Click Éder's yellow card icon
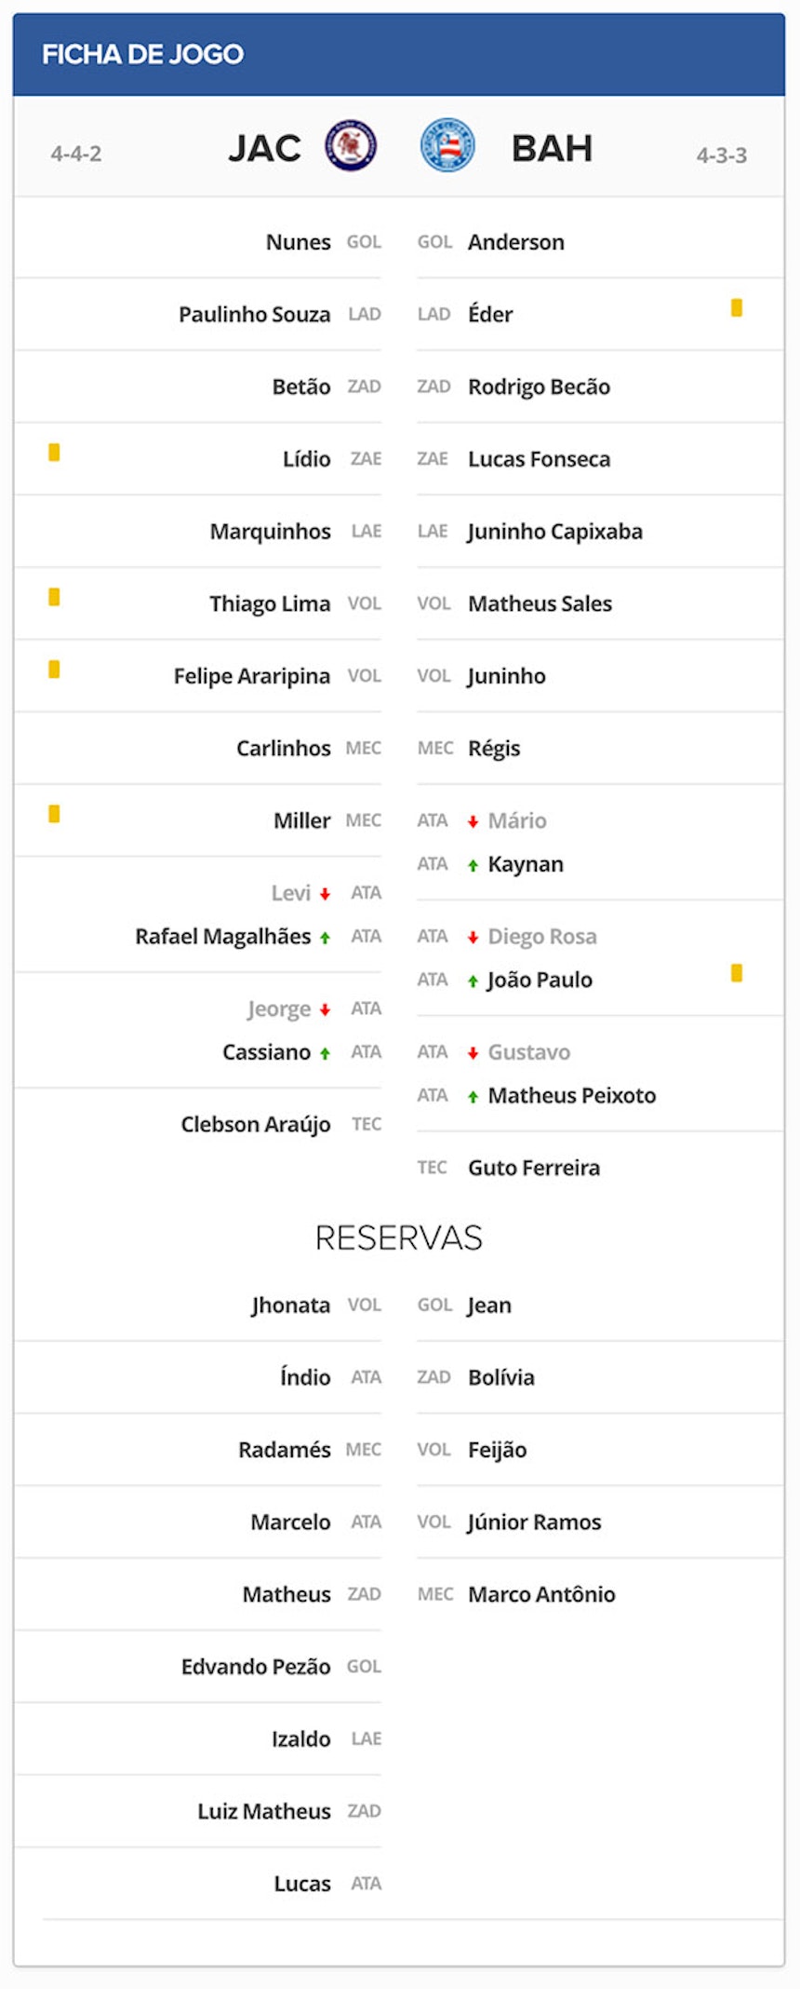The height and width of the screenshot is (1989, 800). (737, 307)
